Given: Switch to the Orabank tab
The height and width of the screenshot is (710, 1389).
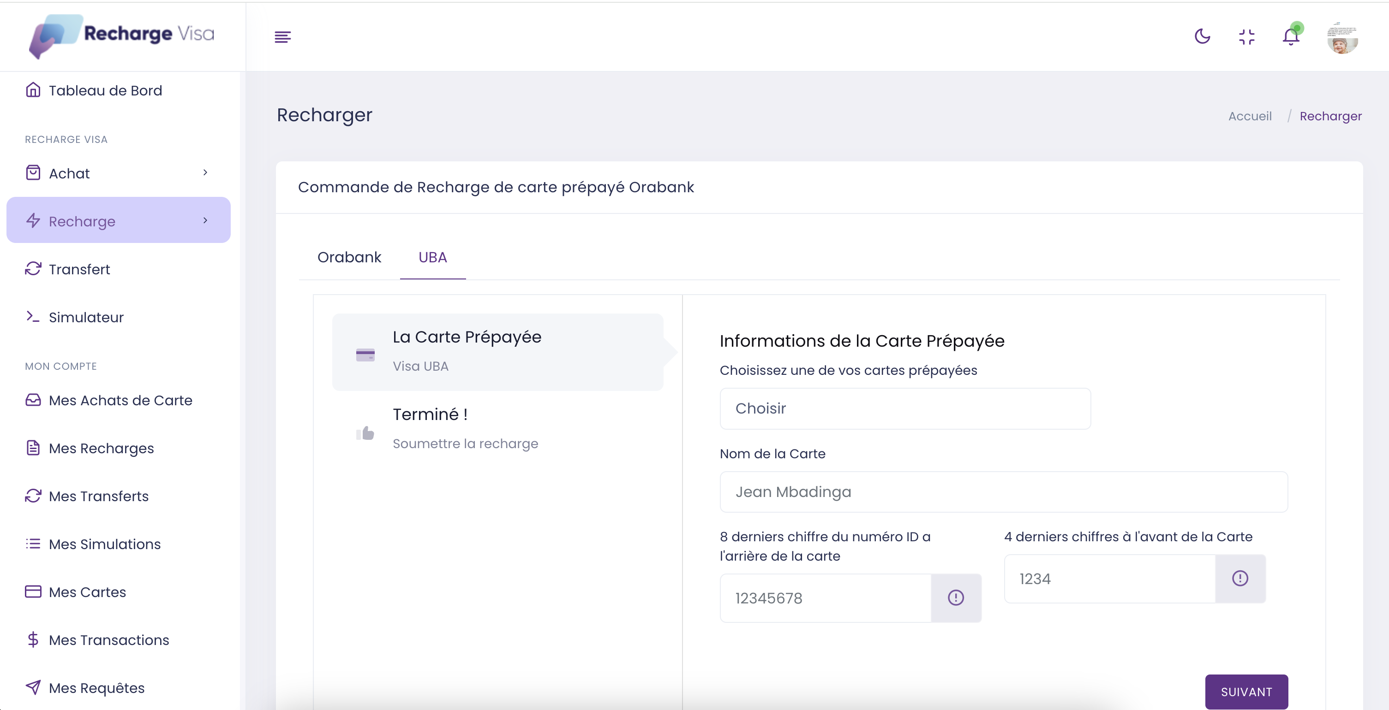Looking at the screenshot, I should [349, 258].
